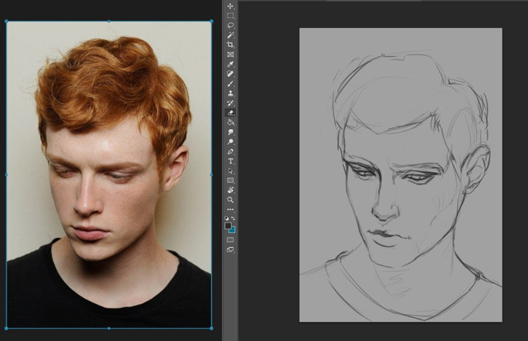The height and width of the screenshot is (341, 528).
Task: Choose the Crop tool
Action: pyautogui.click(x=230, y=44)
